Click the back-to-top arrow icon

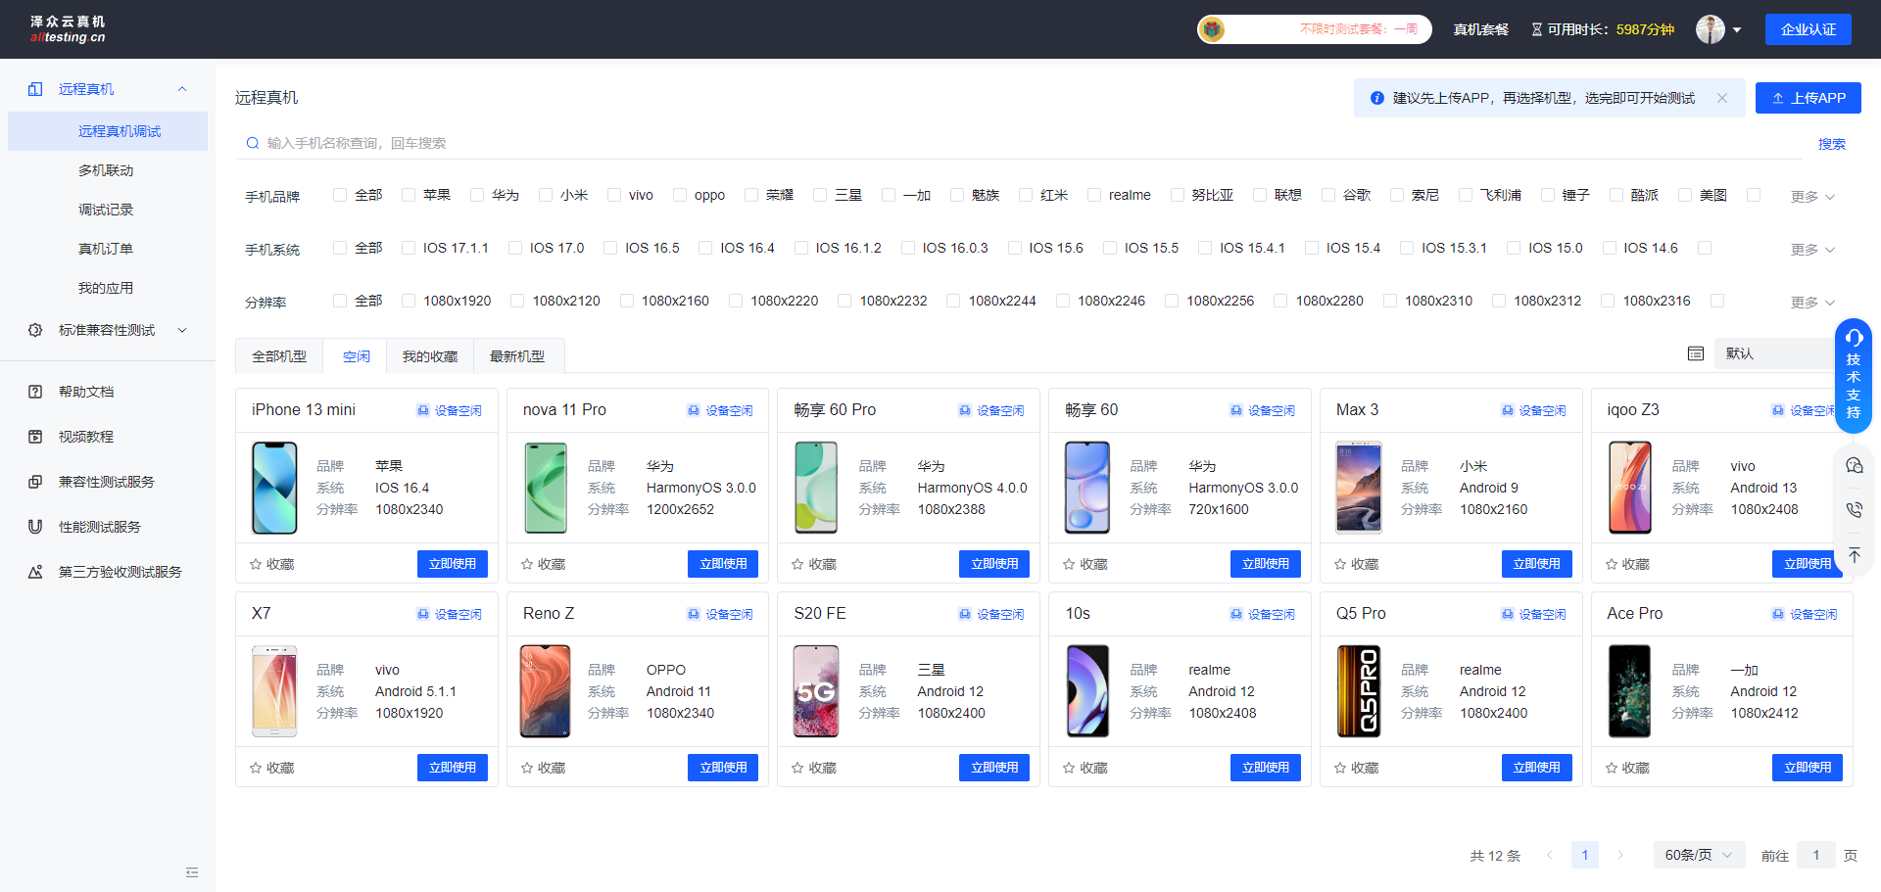[1855, 555]
